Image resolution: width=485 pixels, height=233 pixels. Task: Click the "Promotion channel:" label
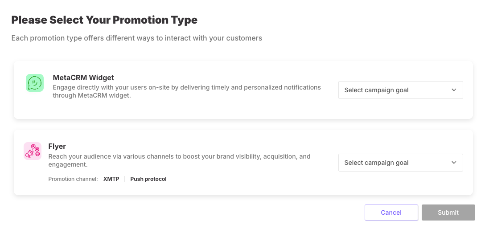pos(73,179)
